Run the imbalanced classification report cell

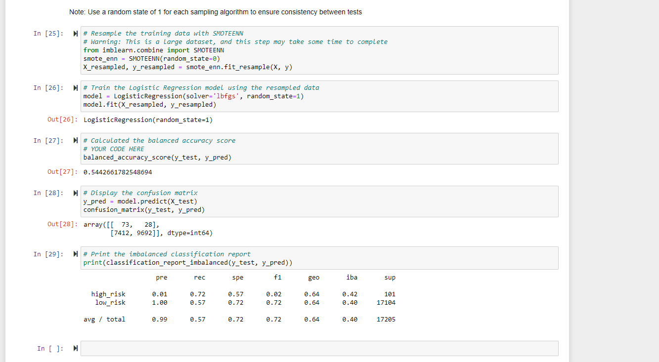click(x=75, y=254)
